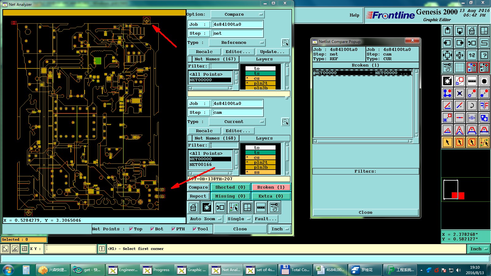Viewport: 491px width, 276px height.
Task: Open the Windows Start menu
Action: 8,270
